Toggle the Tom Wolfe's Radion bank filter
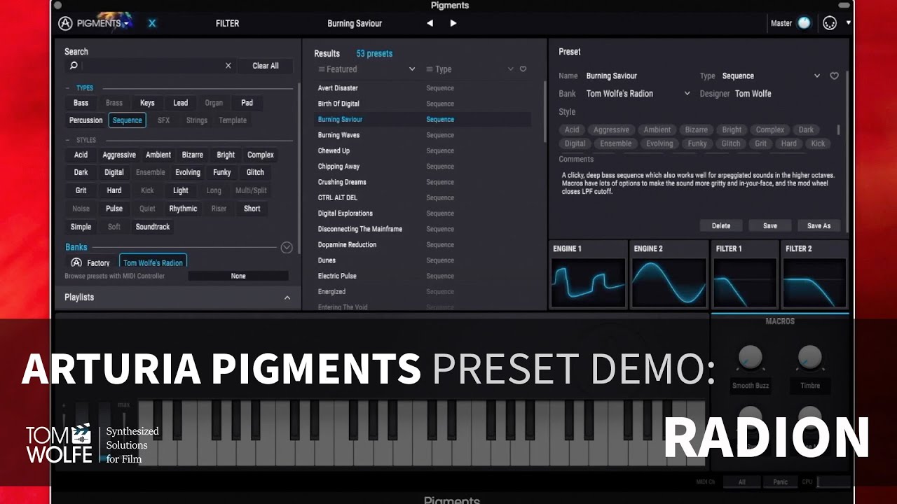 153,262
